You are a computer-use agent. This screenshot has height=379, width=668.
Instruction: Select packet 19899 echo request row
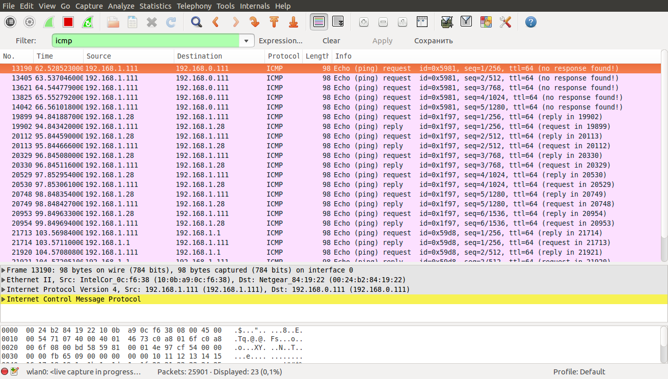click(330, 117)
